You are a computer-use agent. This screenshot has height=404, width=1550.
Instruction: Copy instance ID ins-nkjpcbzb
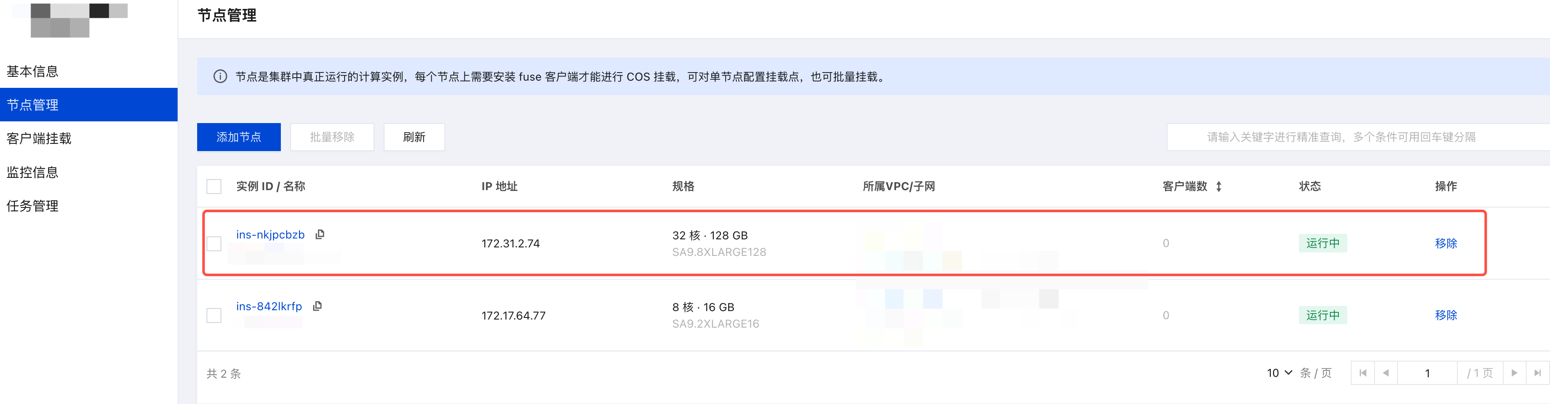[x=320, y=234]
